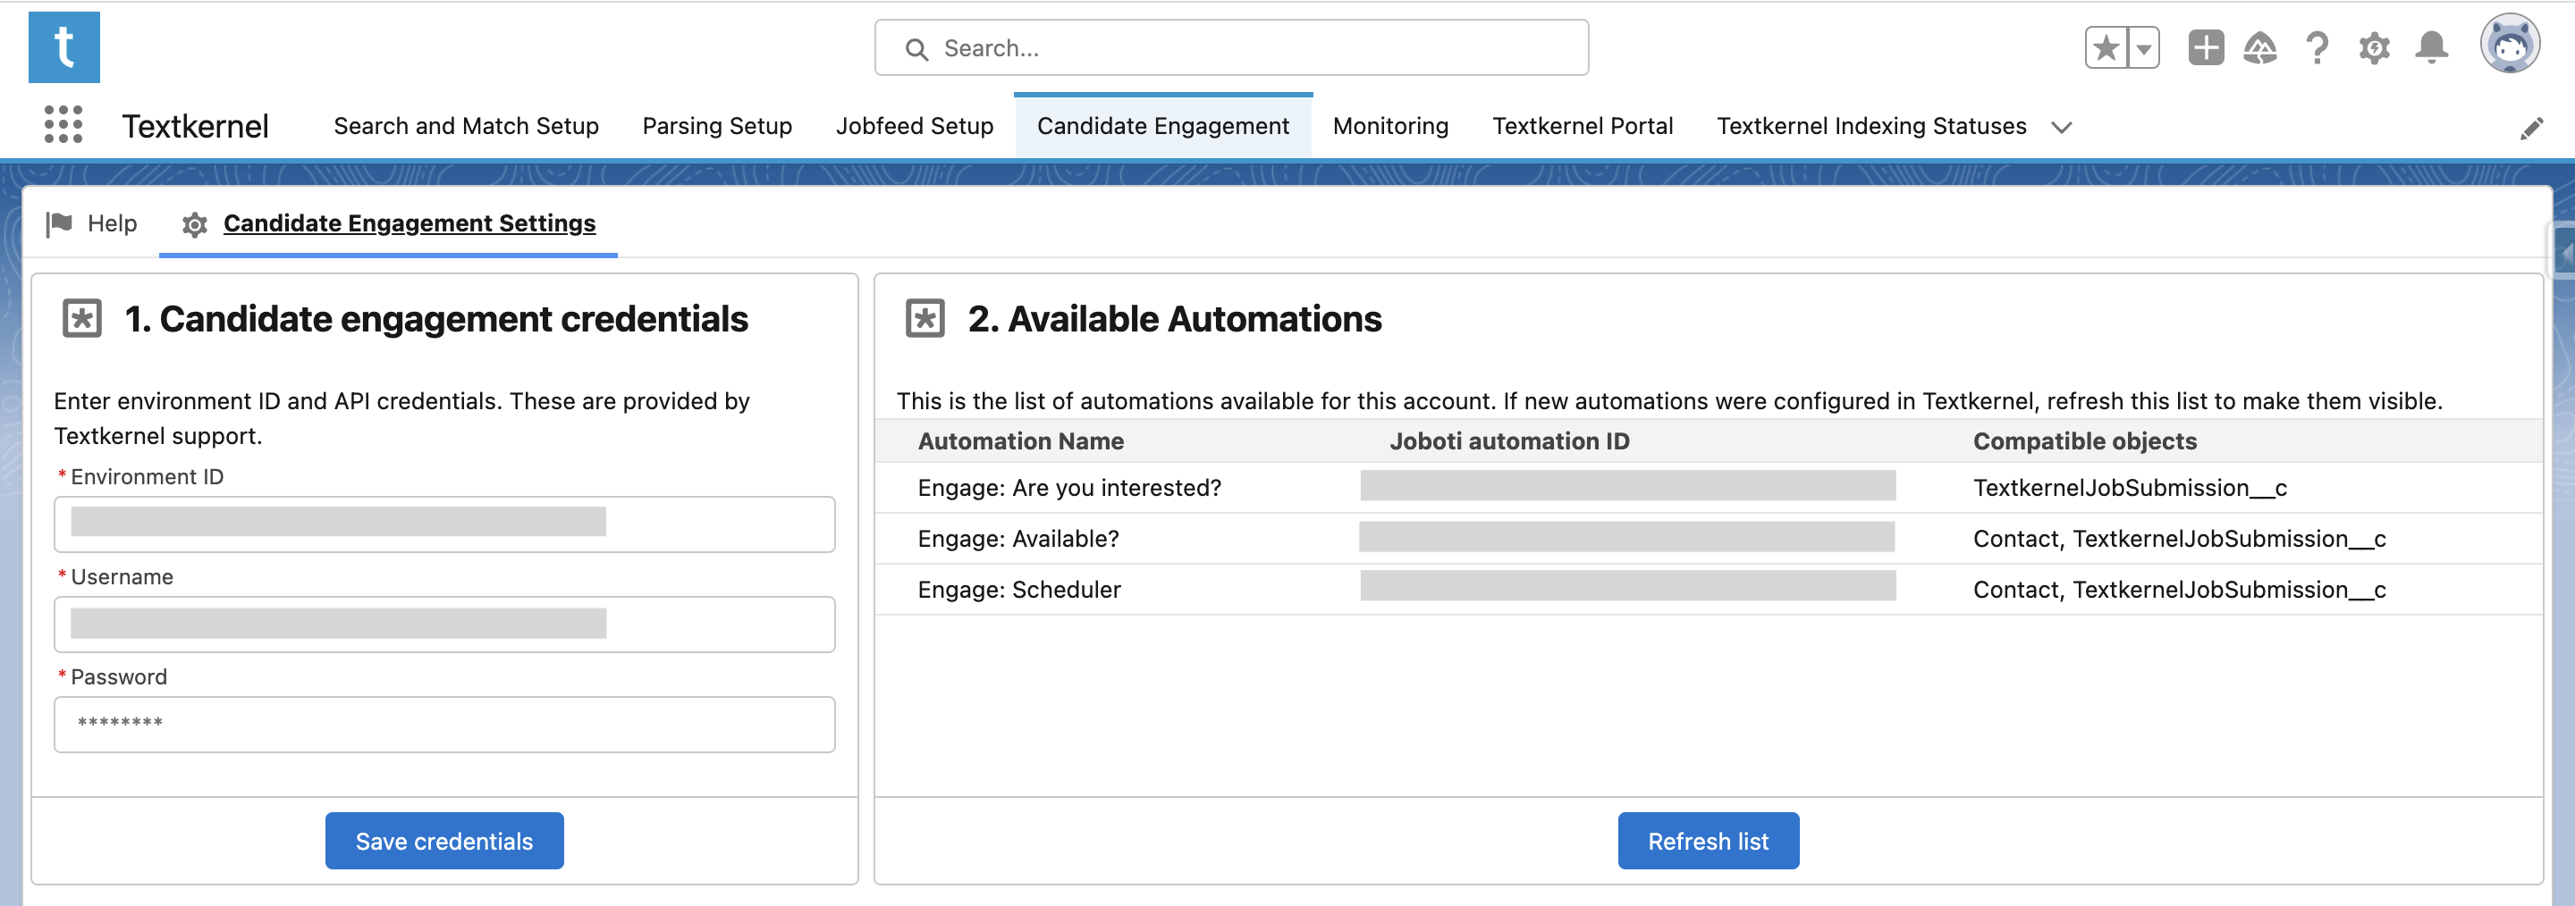Select Candidate Engagement Settings subtab
Image resolution: width=2575 pixels, height=906 pixels.
[x=389, y=223]
